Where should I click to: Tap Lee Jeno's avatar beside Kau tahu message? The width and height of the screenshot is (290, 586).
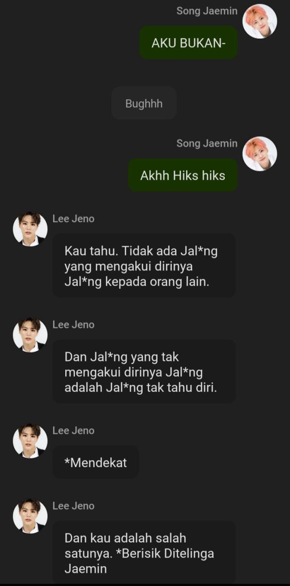coord(30,229)
